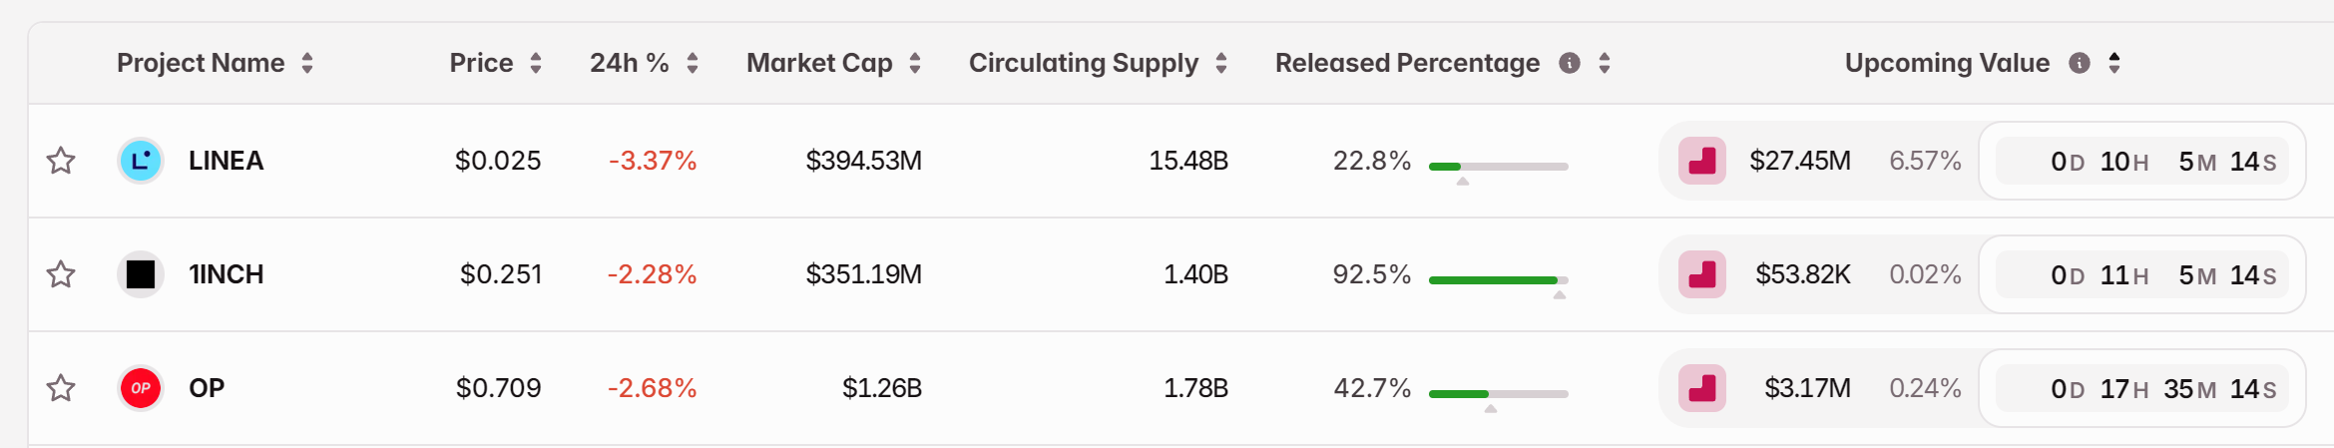2334x448 pixels.
Task: Toggle favorite star for 1INCH
Action: (x=61, y=274)
